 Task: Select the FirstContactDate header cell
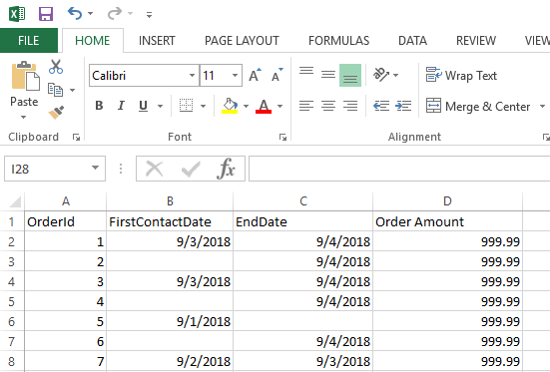[x=170, y=221]
